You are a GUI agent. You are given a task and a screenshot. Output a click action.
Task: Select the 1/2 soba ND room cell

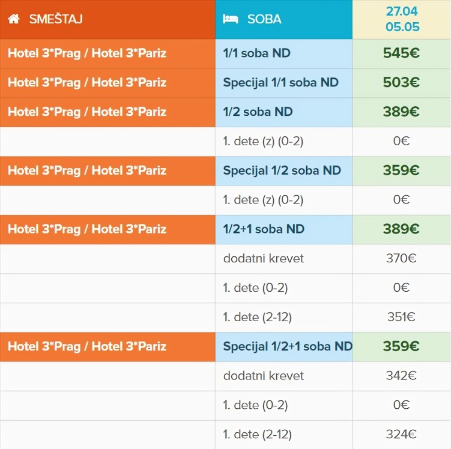click(284, 112)
